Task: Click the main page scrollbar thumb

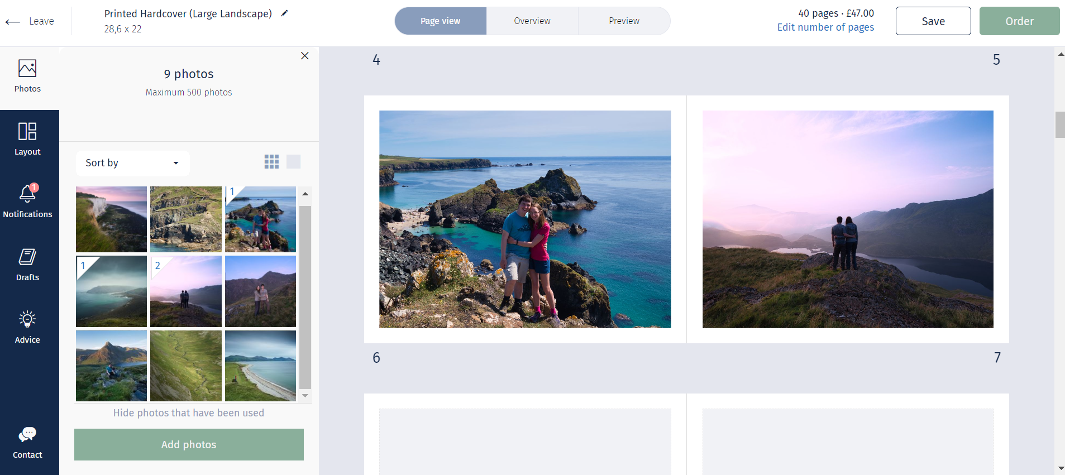Action: 1060,124
